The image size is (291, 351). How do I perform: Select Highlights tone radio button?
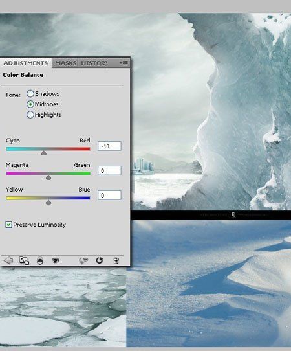tap(30, 115)
